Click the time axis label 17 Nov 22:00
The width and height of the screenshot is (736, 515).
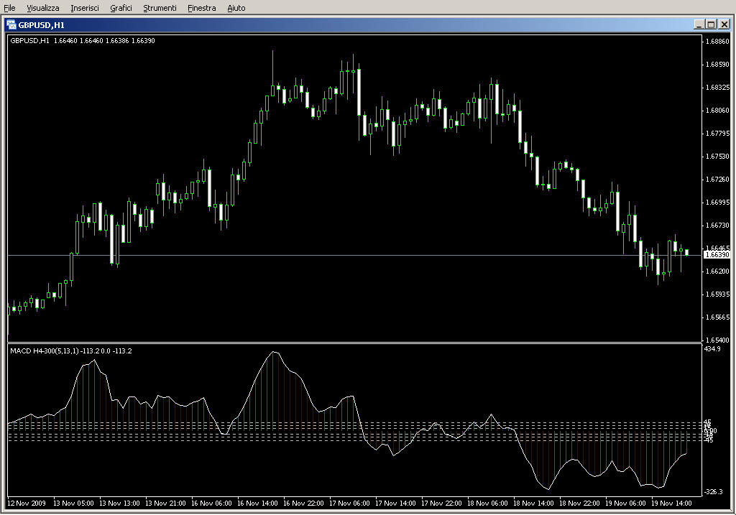tap(441, 504)
